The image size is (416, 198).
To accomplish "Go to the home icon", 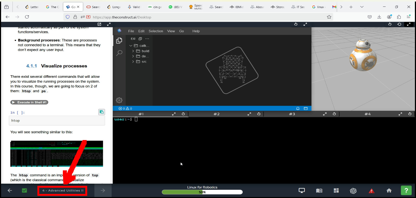I will point(389,190).
